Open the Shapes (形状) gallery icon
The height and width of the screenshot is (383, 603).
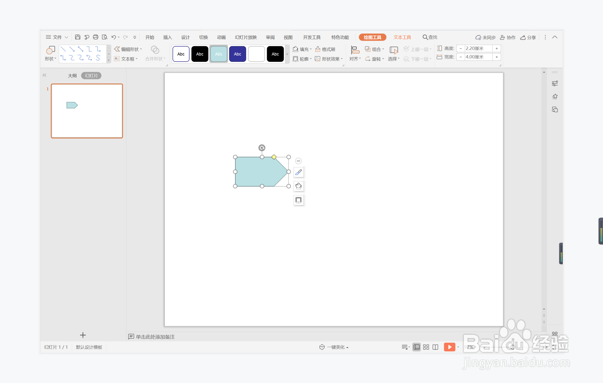click(51, 50)
